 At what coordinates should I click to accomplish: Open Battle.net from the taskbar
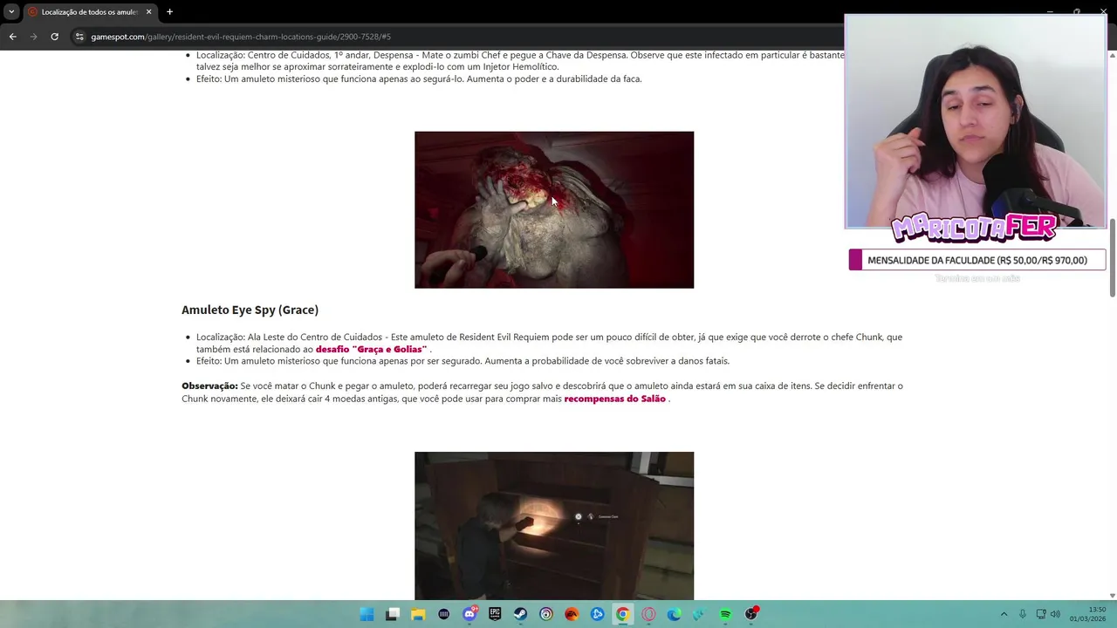[597, 614]
